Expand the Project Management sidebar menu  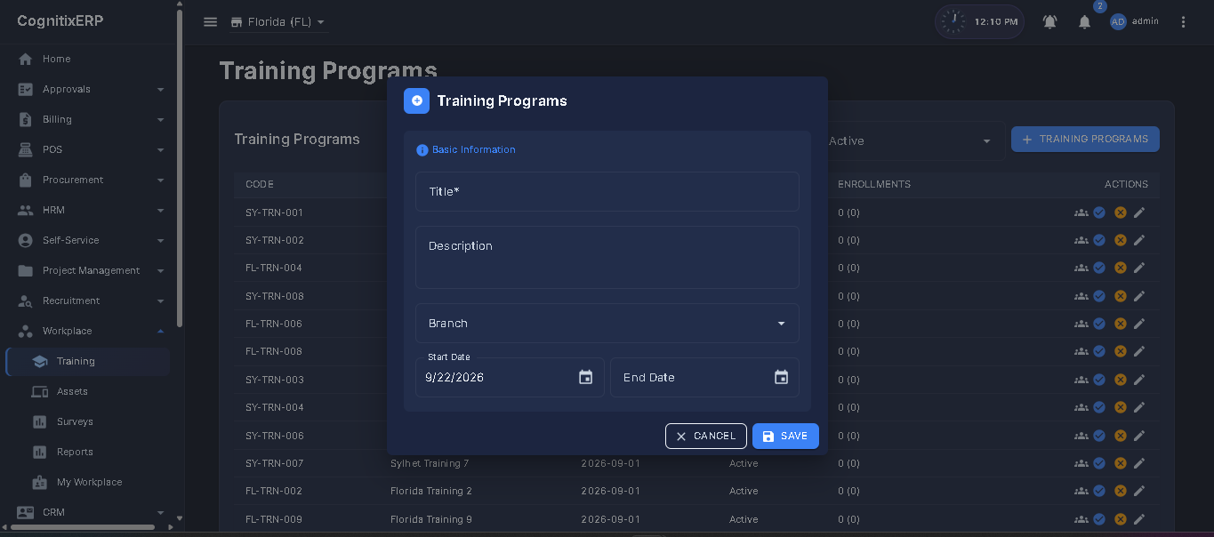(x=89, y=270)
